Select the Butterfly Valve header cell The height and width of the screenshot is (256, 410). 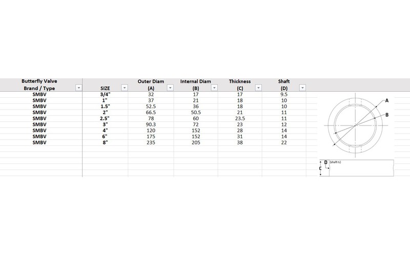40,81
